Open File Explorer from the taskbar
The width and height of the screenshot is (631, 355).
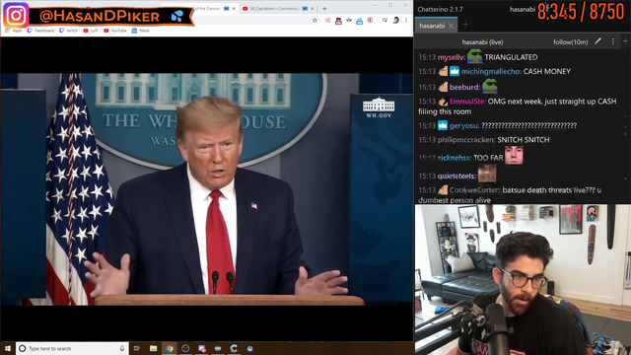154,348
